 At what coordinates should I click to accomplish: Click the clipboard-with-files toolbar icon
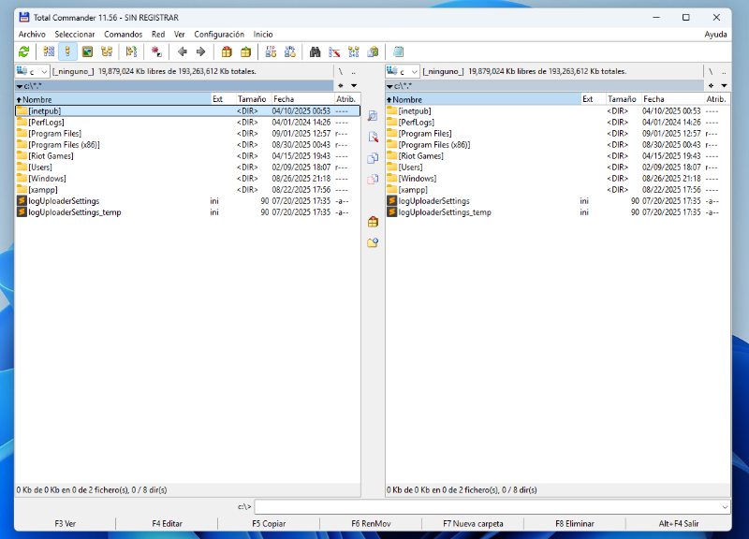click(373, 51)
